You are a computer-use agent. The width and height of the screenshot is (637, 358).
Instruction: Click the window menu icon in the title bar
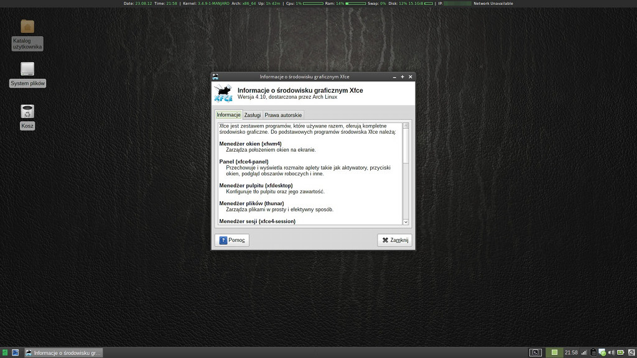pyautogui.click(x=215, y=76)
